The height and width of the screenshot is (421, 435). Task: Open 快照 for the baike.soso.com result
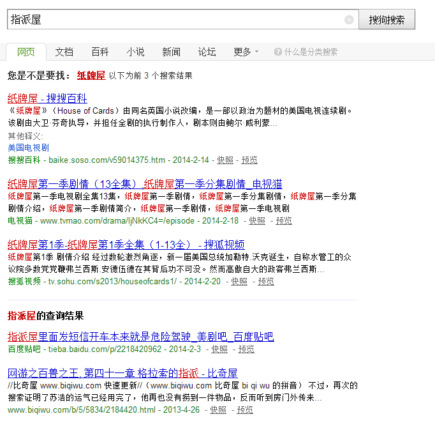(x=225, y=160)
